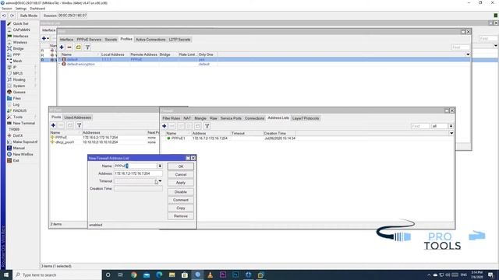499x280 pixels.
Task: Click Apply in address list dialog
Action: point(180,183)
